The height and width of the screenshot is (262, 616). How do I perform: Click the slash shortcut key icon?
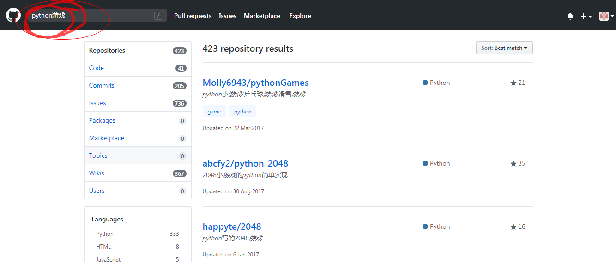pos(159,16)
